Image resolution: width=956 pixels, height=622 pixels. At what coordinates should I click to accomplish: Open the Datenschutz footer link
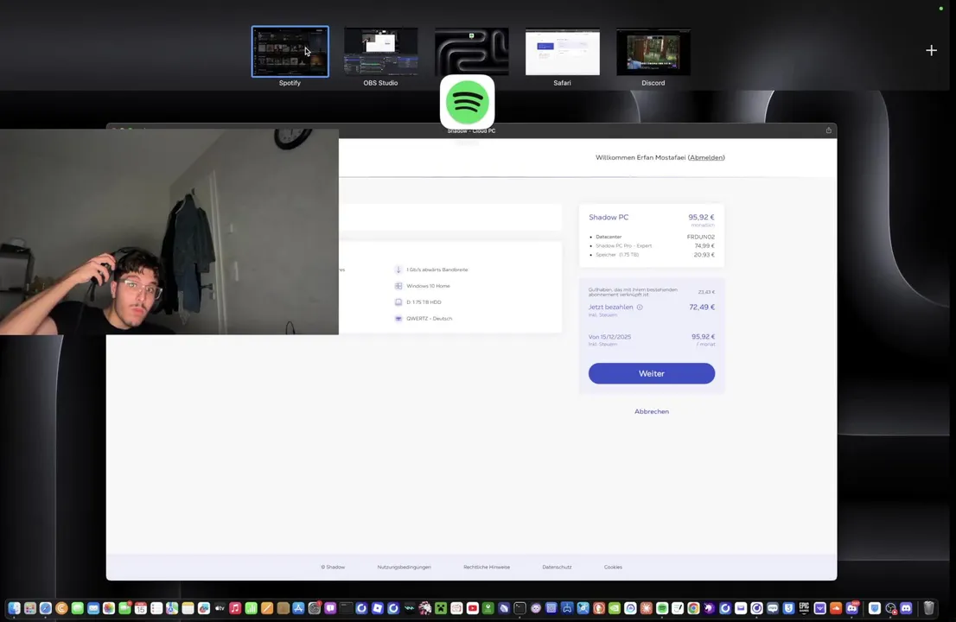click(557, 567)
